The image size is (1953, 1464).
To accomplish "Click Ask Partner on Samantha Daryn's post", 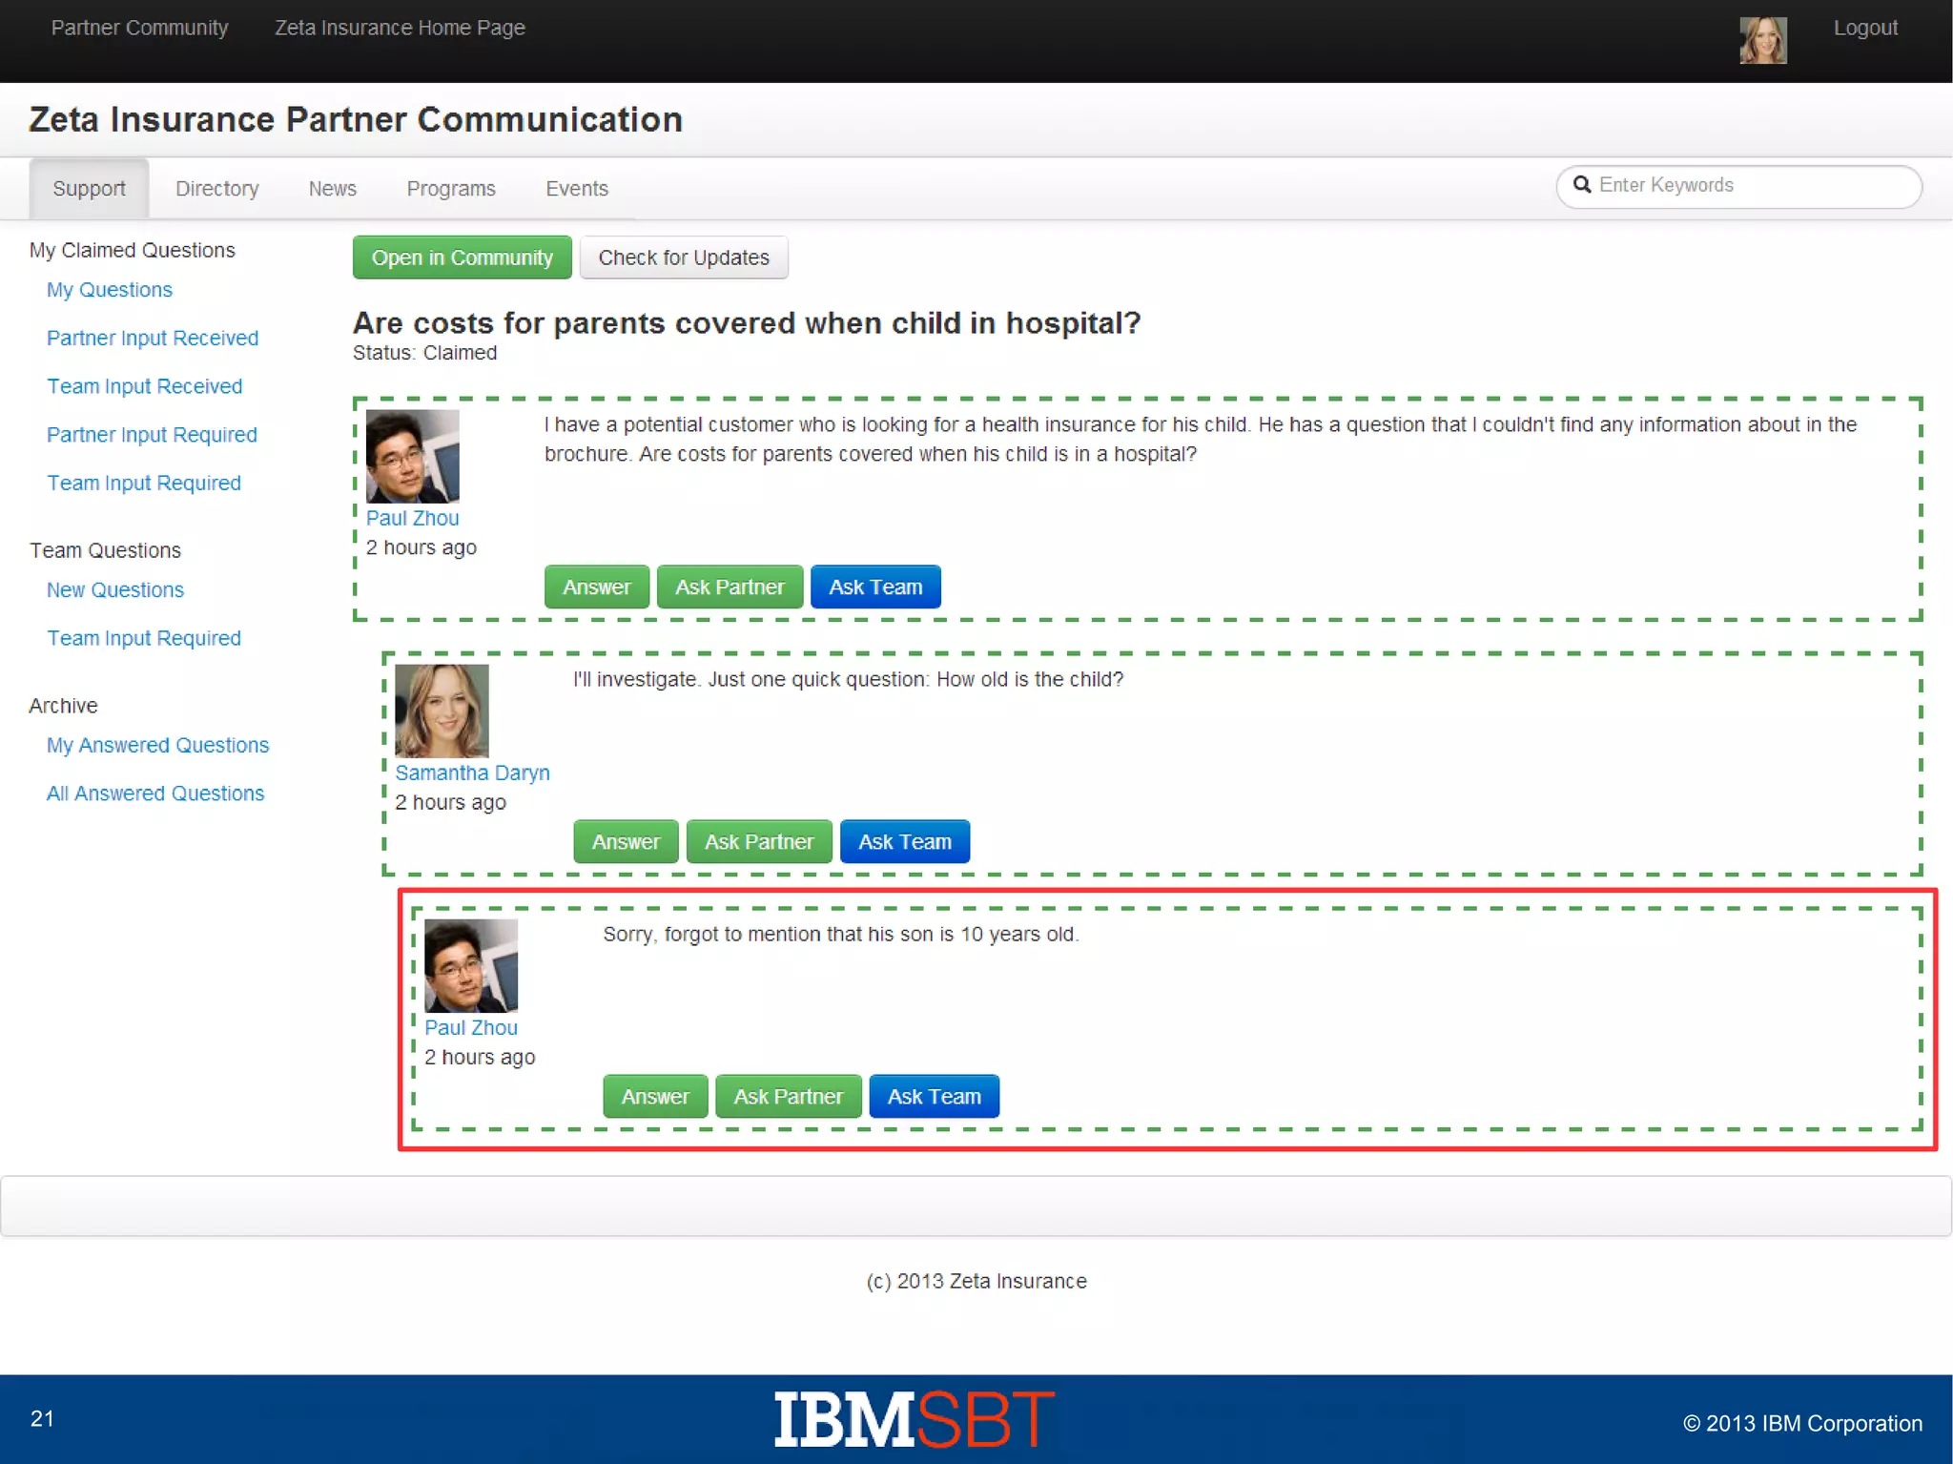I will [x=759, y=841].
